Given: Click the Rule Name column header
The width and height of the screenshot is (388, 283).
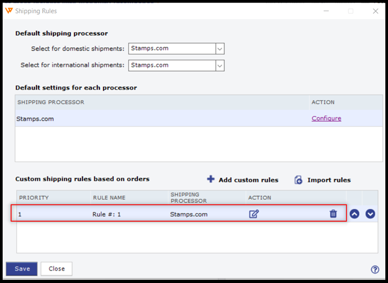Looking at the screenshot, I should click(x=109, y=197).
